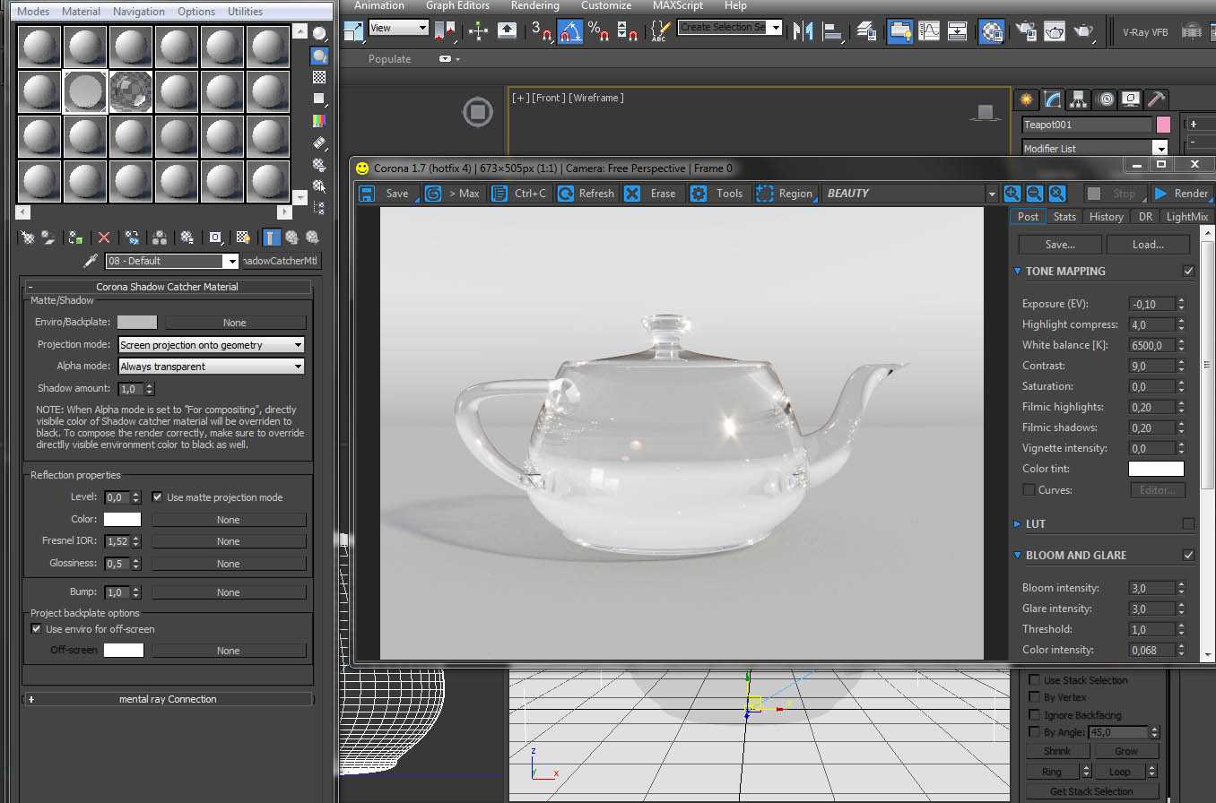Screen dimensions: 1216x803
Task: Enable the Curves checkbox
Action: coord(1029,489)
